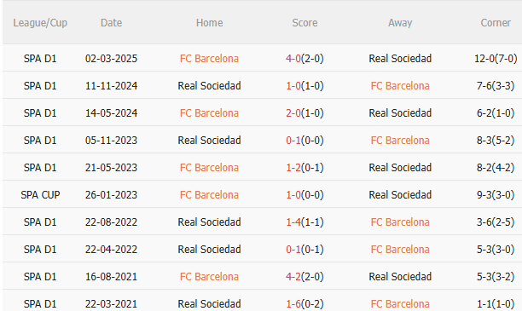Click FC Barcelona away team on 11-11-2024

coord(400,86)
